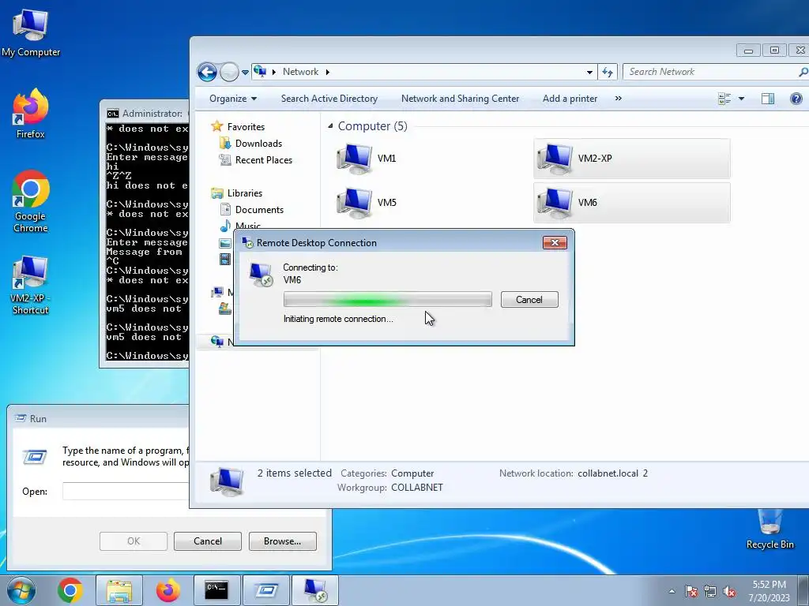Click the muted volume tray icon

[729, 592]
